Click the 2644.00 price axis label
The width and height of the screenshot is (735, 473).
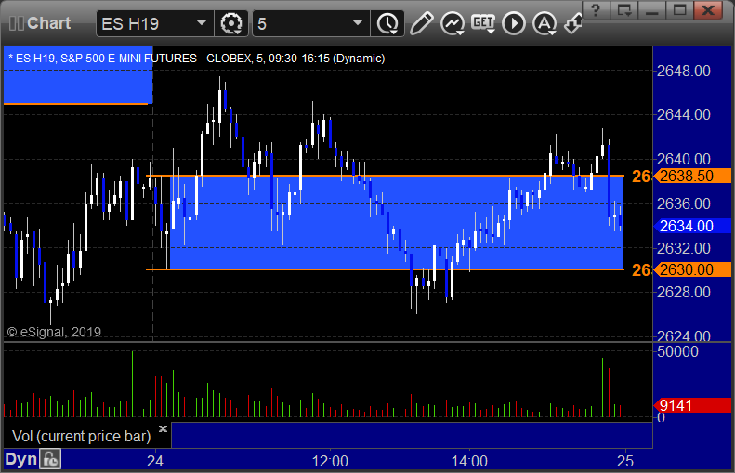(684, 115)
